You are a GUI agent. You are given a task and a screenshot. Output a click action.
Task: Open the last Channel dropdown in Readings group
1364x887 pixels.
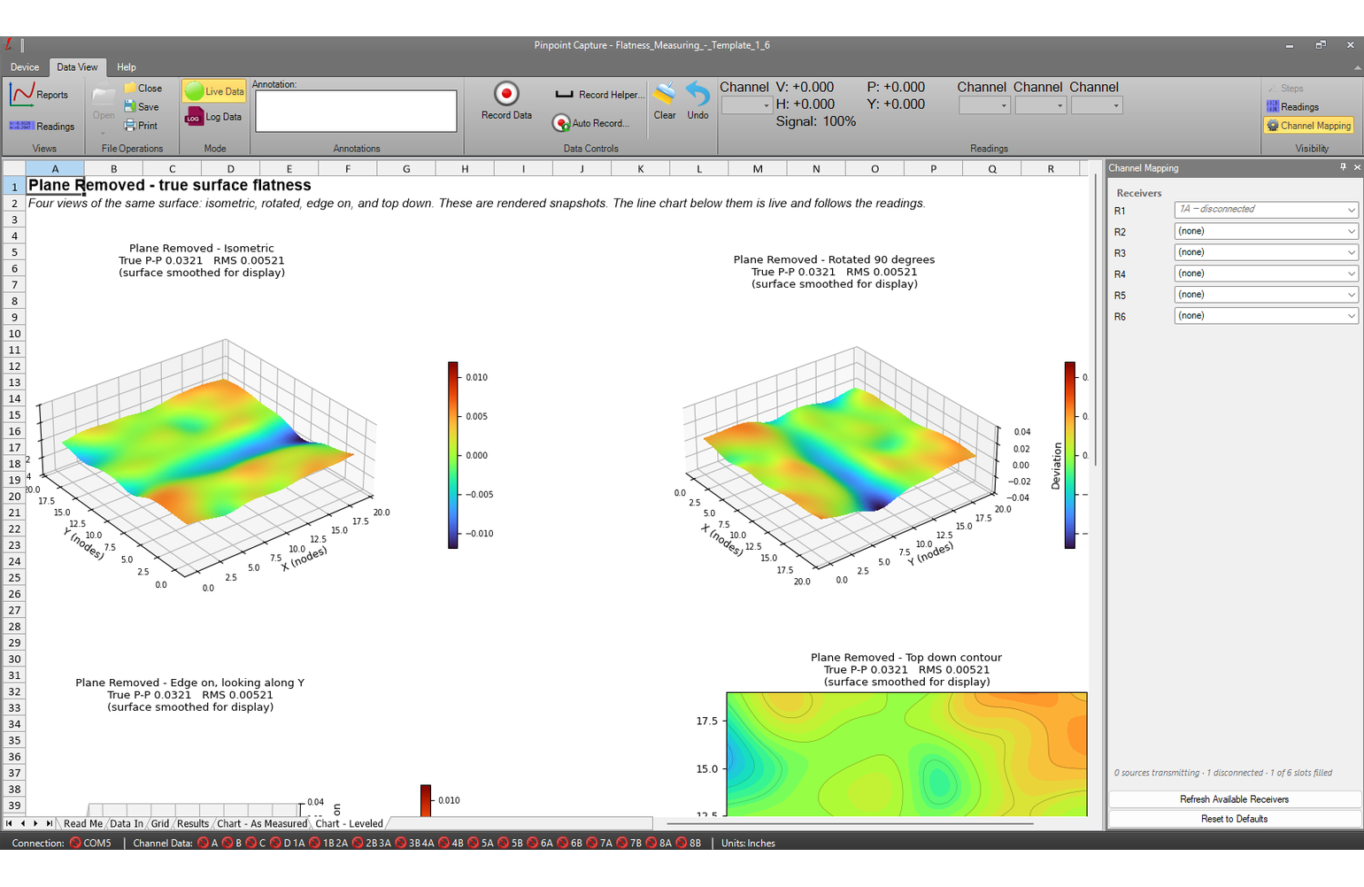tap(1097, 105)
